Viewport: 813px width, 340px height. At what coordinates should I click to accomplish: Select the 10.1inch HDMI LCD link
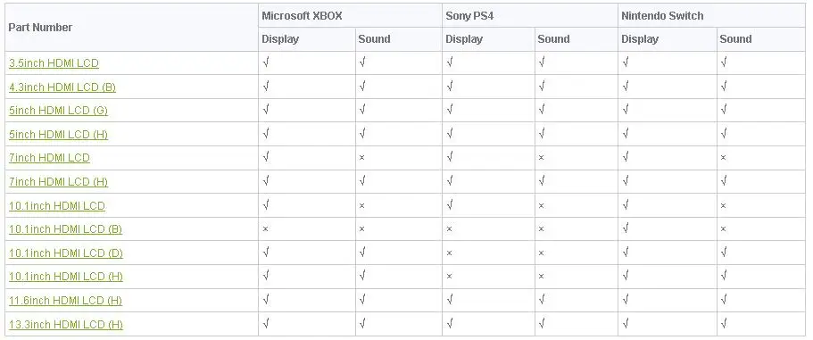tap(57, 206)
